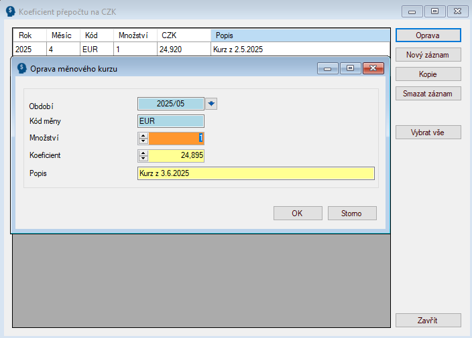
Task: Open the Období period dropdown arrow
Action: pyautogui.click(x=212, y=104)
